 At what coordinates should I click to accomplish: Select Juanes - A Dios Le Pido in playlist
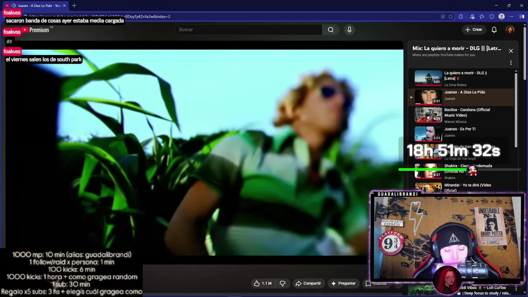(461, 97)
